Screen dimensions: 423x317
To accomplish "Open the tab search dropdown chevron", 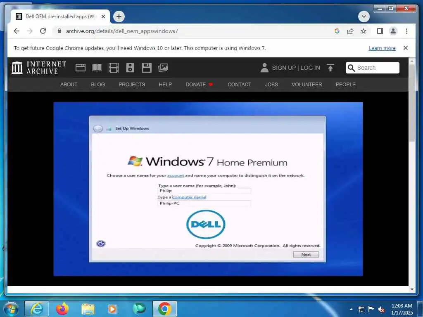I will pyautogui.click(x=364, y=17).
